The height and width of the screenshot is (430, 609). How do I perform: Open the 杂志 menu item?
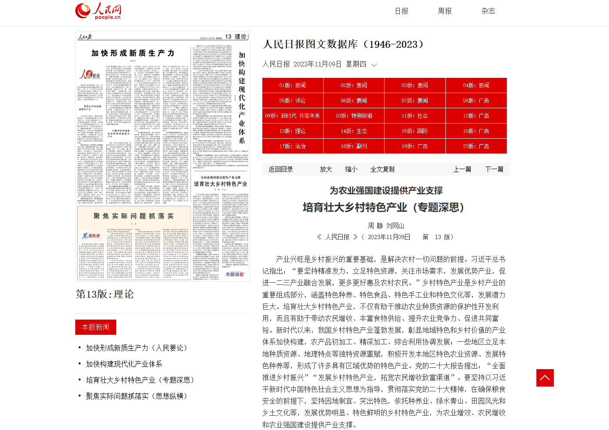[488, 11]
